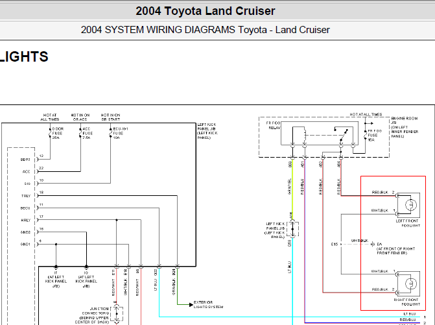
Task: Click the "SIG" pin label
Action: coord(27,184)
